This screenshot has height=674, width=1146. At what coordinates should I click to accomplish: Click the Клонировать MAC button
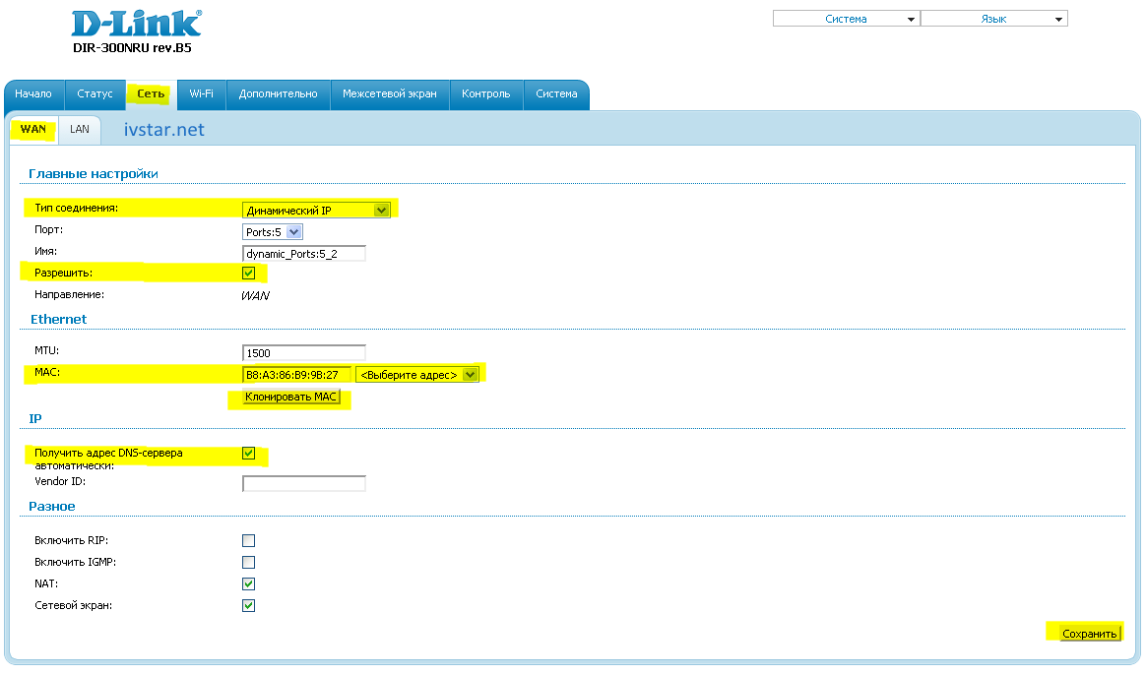(290, 398)
